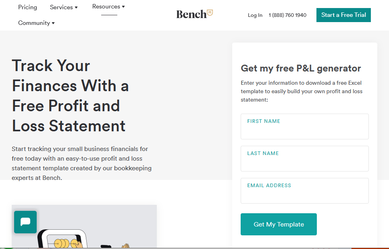The height and width of the screenshot is (249, 389).
Task: Click the Get my free P&L generator heading
Action: tap(301, 68)
